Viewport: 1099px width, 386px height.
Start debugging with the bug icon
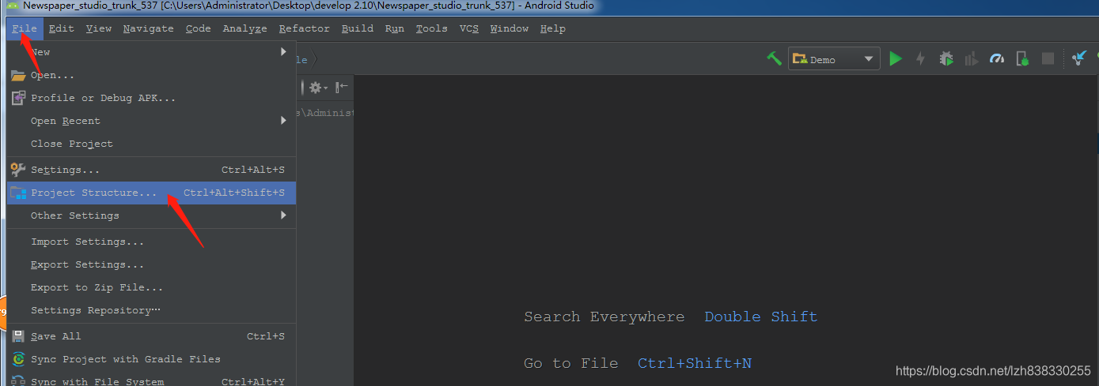tap(946, 58)
